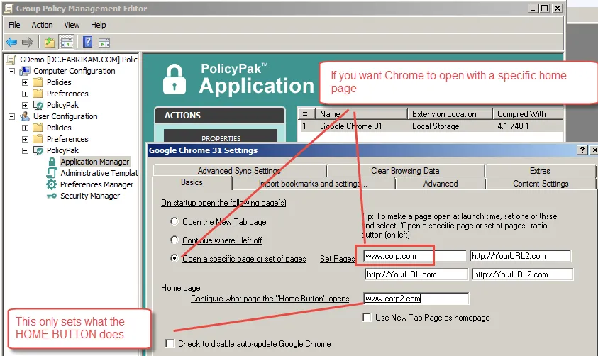This screenshot has width=598, height=356.
Task: Click the show/hide console tree icon
Action: [67, 43]
